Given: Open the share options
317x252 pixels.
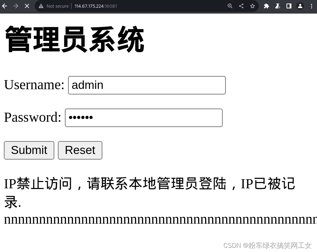Looking at the screenshot, I should coord(241,6).
